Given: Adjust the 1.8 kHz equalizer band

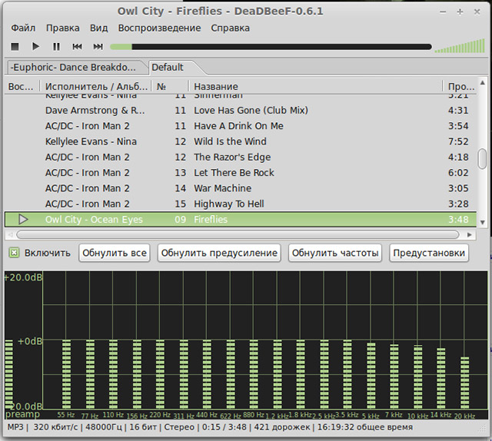Looking at the screenshot, I should pyautogui.click(x=301, y=374).
